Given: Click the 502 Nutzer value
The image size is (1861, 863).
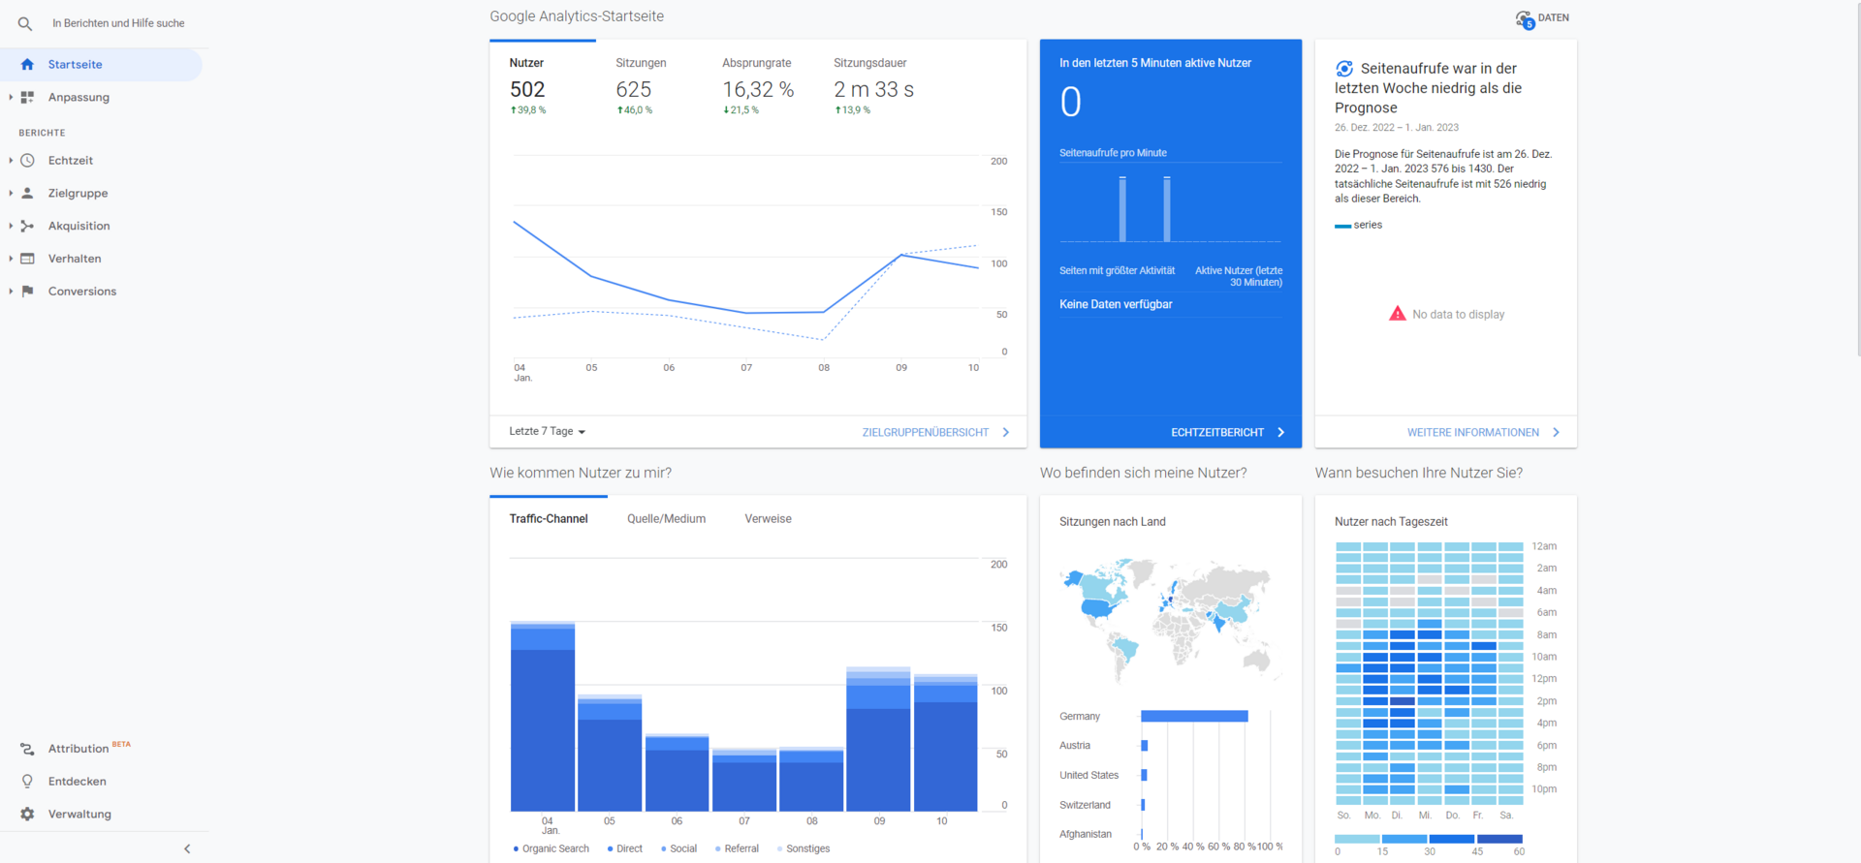Looking at the screenshot, I should 527,90.
